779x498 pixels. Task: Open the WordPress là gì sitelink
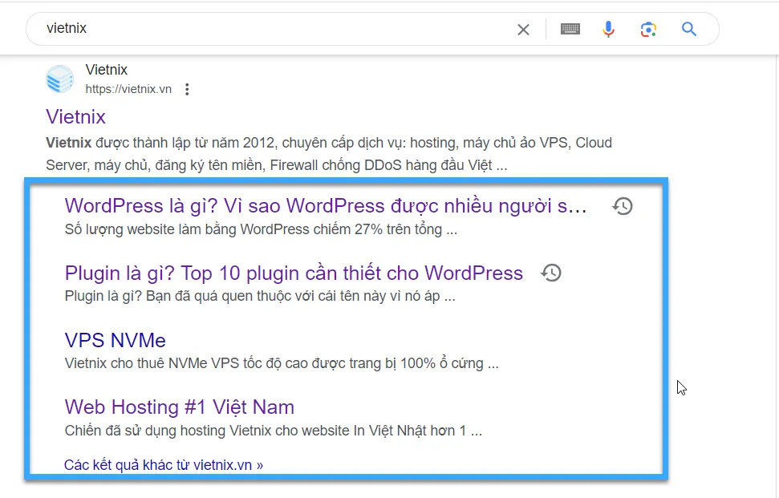point(326,205)
